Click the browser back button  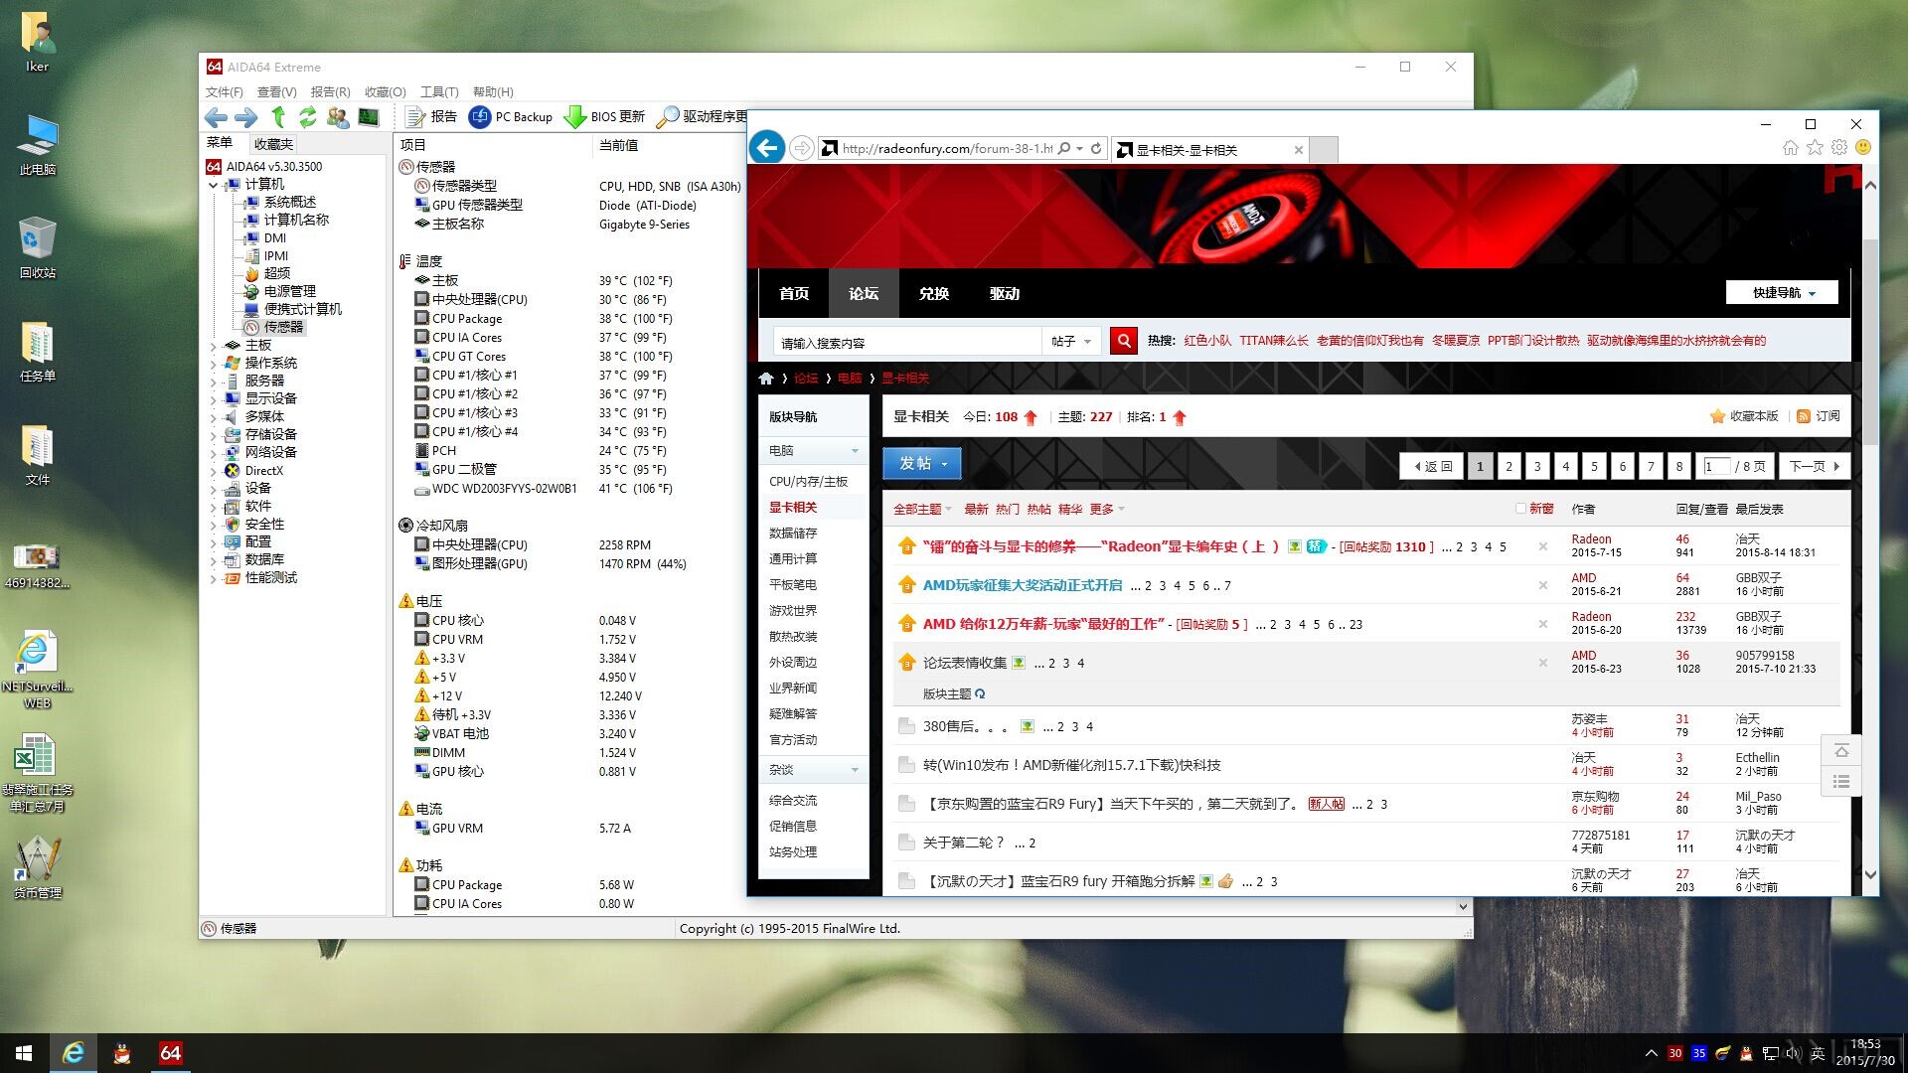(767, 148)
